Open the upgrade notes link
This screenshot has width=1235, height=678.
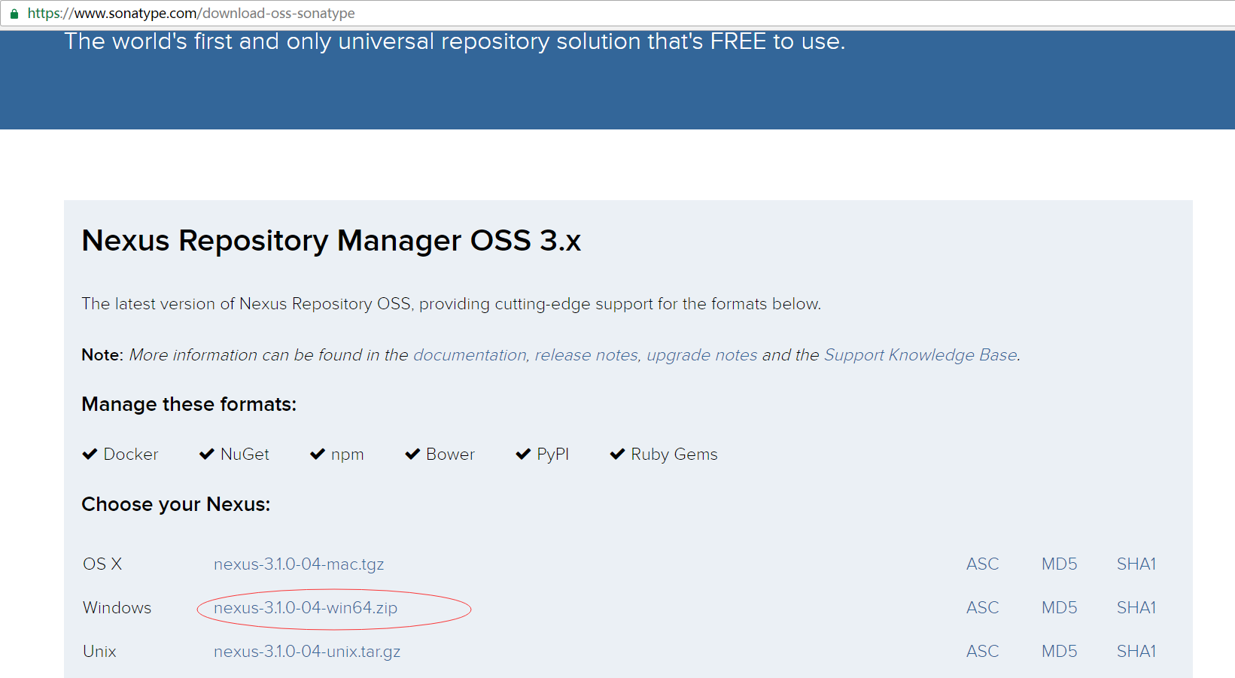702,355
